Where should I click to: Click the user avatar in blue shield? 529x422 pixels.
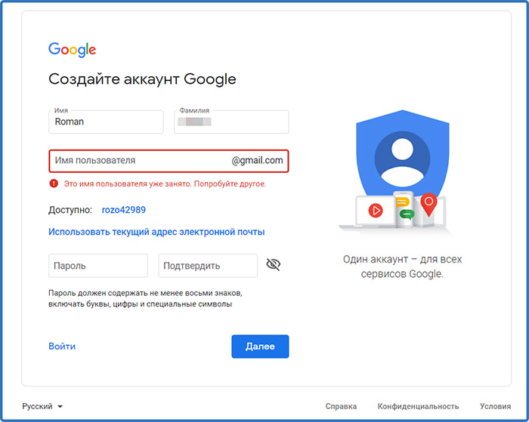click(x=402, y=159)
